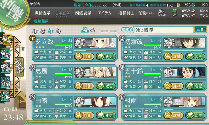Screen dimensions: 209x125
Task: Open the アイテム屋 item shop icon
Action: (161, 13)
